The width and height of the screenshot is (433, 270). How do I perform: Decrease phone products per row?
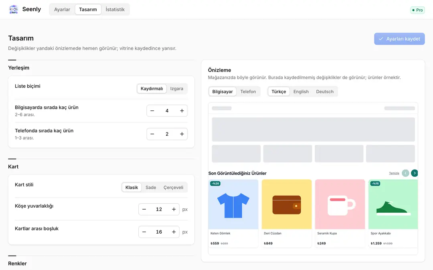click(x=152, y=134)
